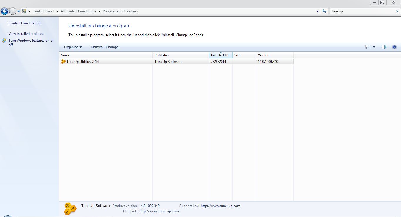Minimize the Programs and Features window
The height and width of the screenshot is (217, 401).
374,3
